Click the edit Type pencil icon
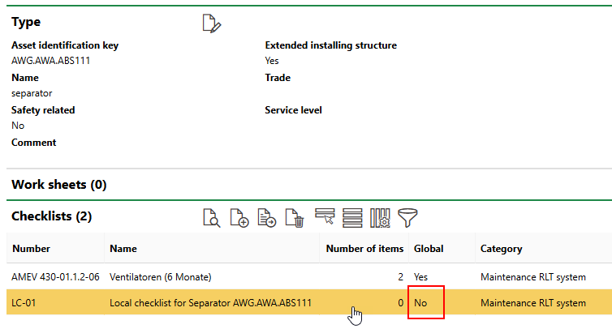This screenshot has height=329, width=612. pos(211,23)
